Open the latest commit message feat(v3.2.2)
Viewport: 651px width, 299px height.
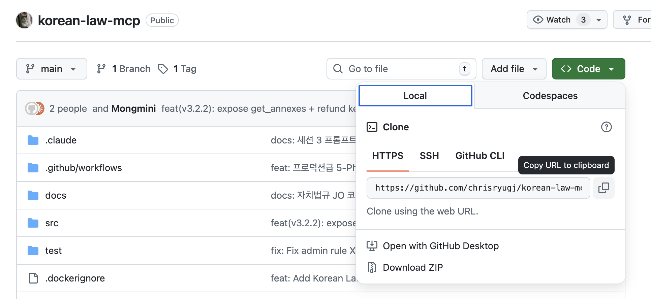[x=258, y=108]
